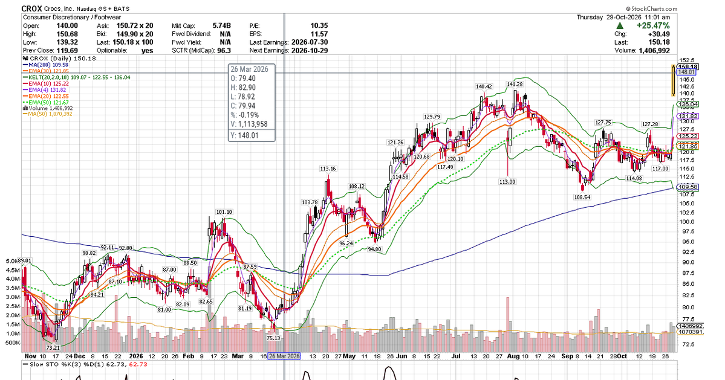Click the Optionable value yes
The height and width of the screenshot is (380, 725).
click(147, 51)
